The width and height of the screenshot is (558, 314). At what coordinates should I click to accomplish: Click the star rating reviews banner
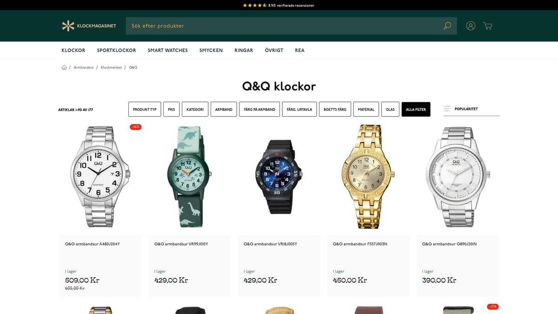279,6
